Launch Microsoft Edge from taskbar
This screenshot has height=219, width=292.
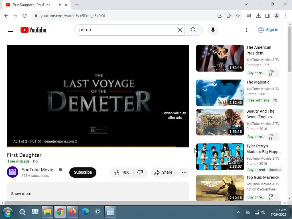pos(85,212)
